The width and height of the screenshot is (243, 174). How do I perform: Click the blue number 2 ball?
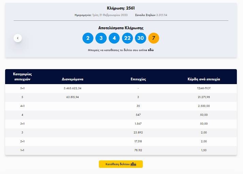pyautogui.click(x=88, y=38)
